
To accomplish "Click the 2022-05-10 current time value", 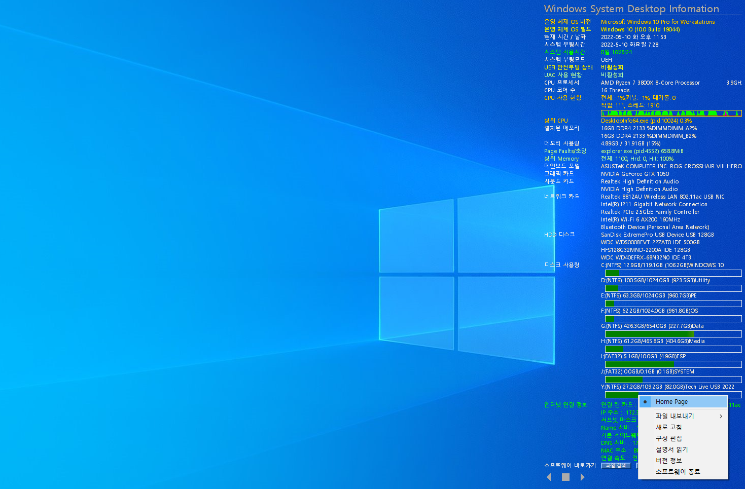I will point(633,37).
